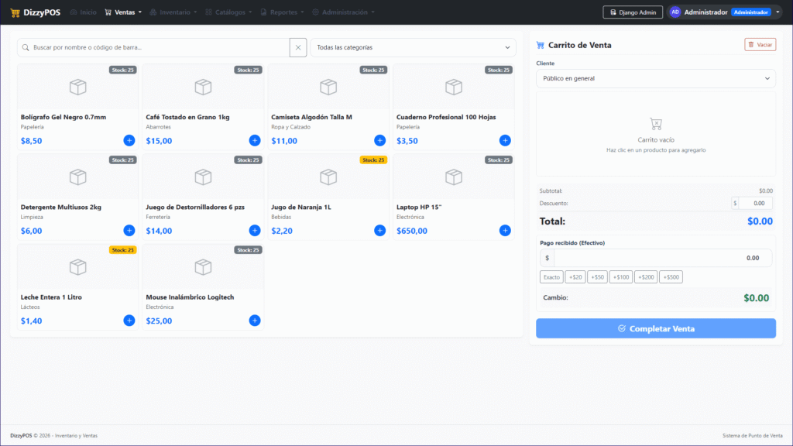This screenshot has width=793, height=446.
Task: Add +$20 to received payment
Action: click(575, 277)
